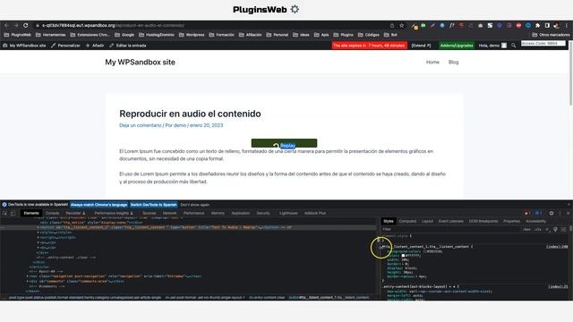Click Deja un comentario link
This screenshot has height=322, width=573.
pyautogui.click(x=141, y=125)
